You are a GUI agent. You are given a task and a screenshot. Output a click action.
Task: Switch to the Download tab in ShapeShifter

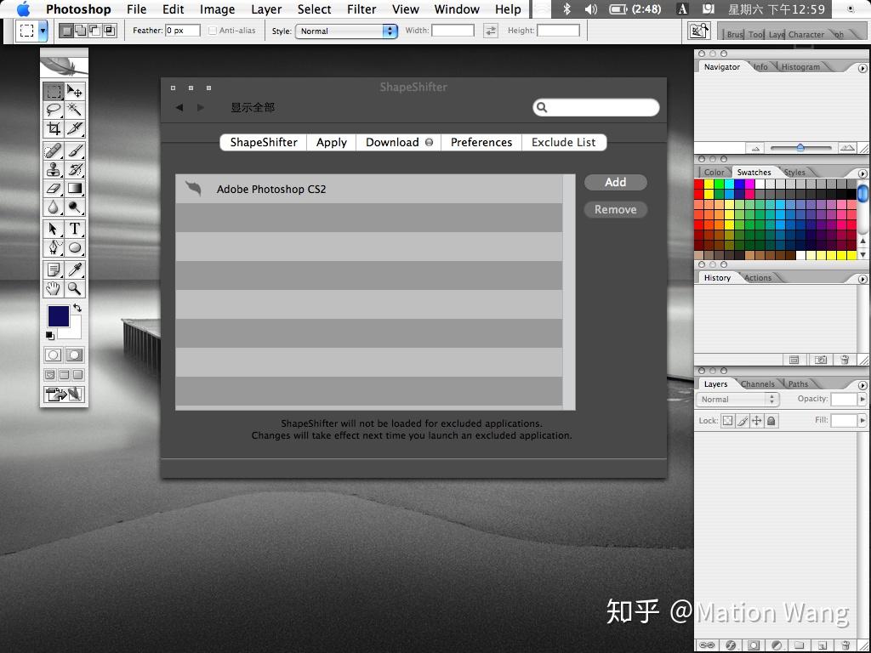click(398, 142)
